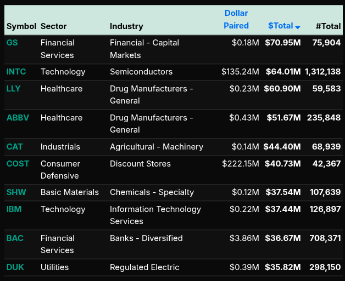Sort by the #Total column header
This screenshot has height=281, width=345.
(328, 26)
